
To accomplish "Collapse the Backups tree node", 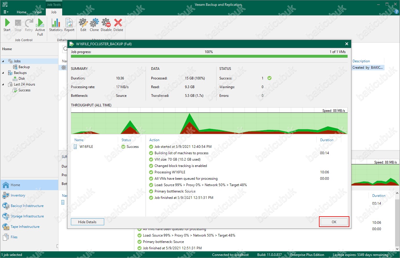I will (x=3, y=73).
